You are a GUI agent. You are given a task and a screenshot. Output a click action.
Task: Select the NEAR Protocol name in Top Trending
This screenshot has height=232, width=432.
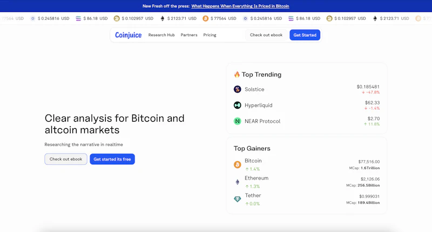tap(262, 121)
